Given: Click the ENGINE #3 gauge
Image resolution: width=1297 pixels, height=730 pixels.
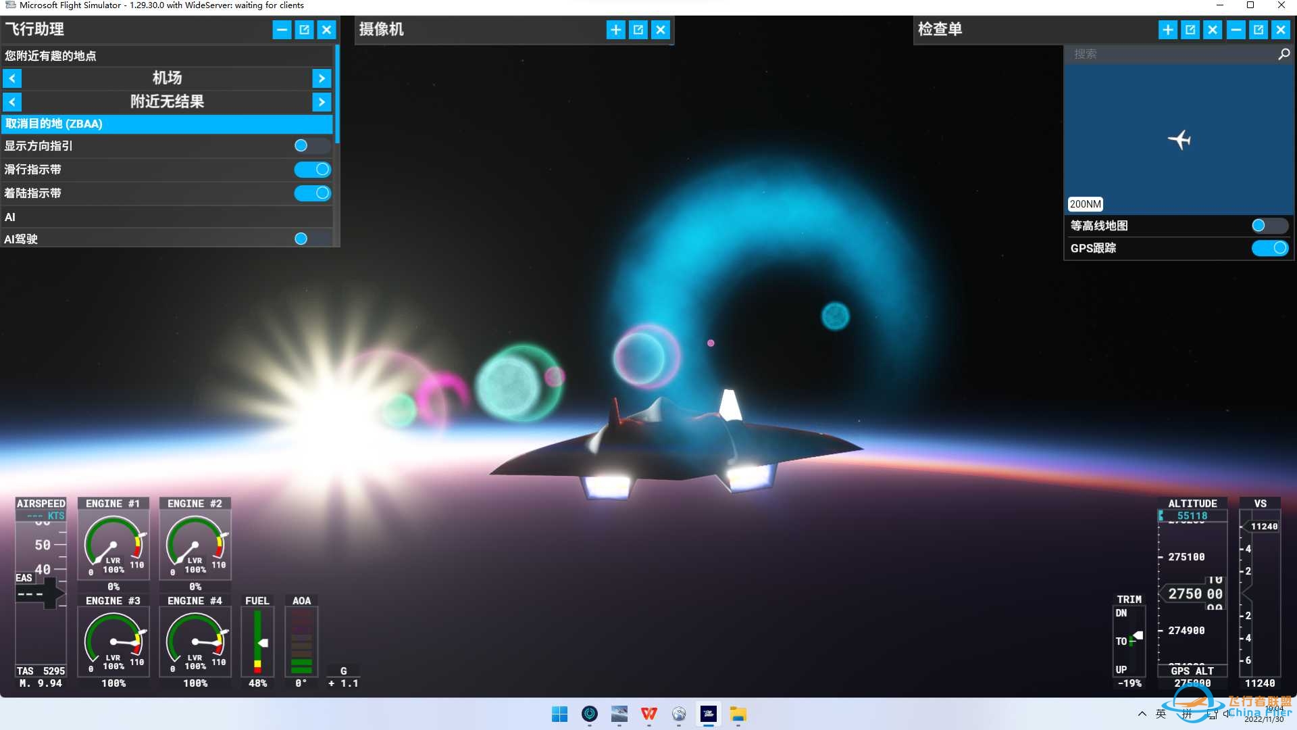Looking at the screenshot, I should click(113, 642).
